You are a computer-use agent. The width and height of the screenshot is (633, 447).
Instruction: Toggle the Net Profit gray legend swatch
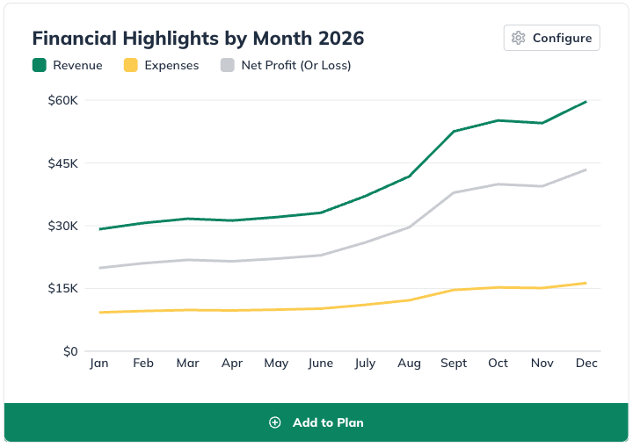pyautogui.click(x=228, y=65)
